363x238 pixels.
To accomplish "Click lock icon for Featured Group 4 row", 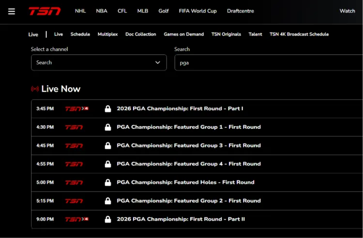I will [x=108, y=164].
